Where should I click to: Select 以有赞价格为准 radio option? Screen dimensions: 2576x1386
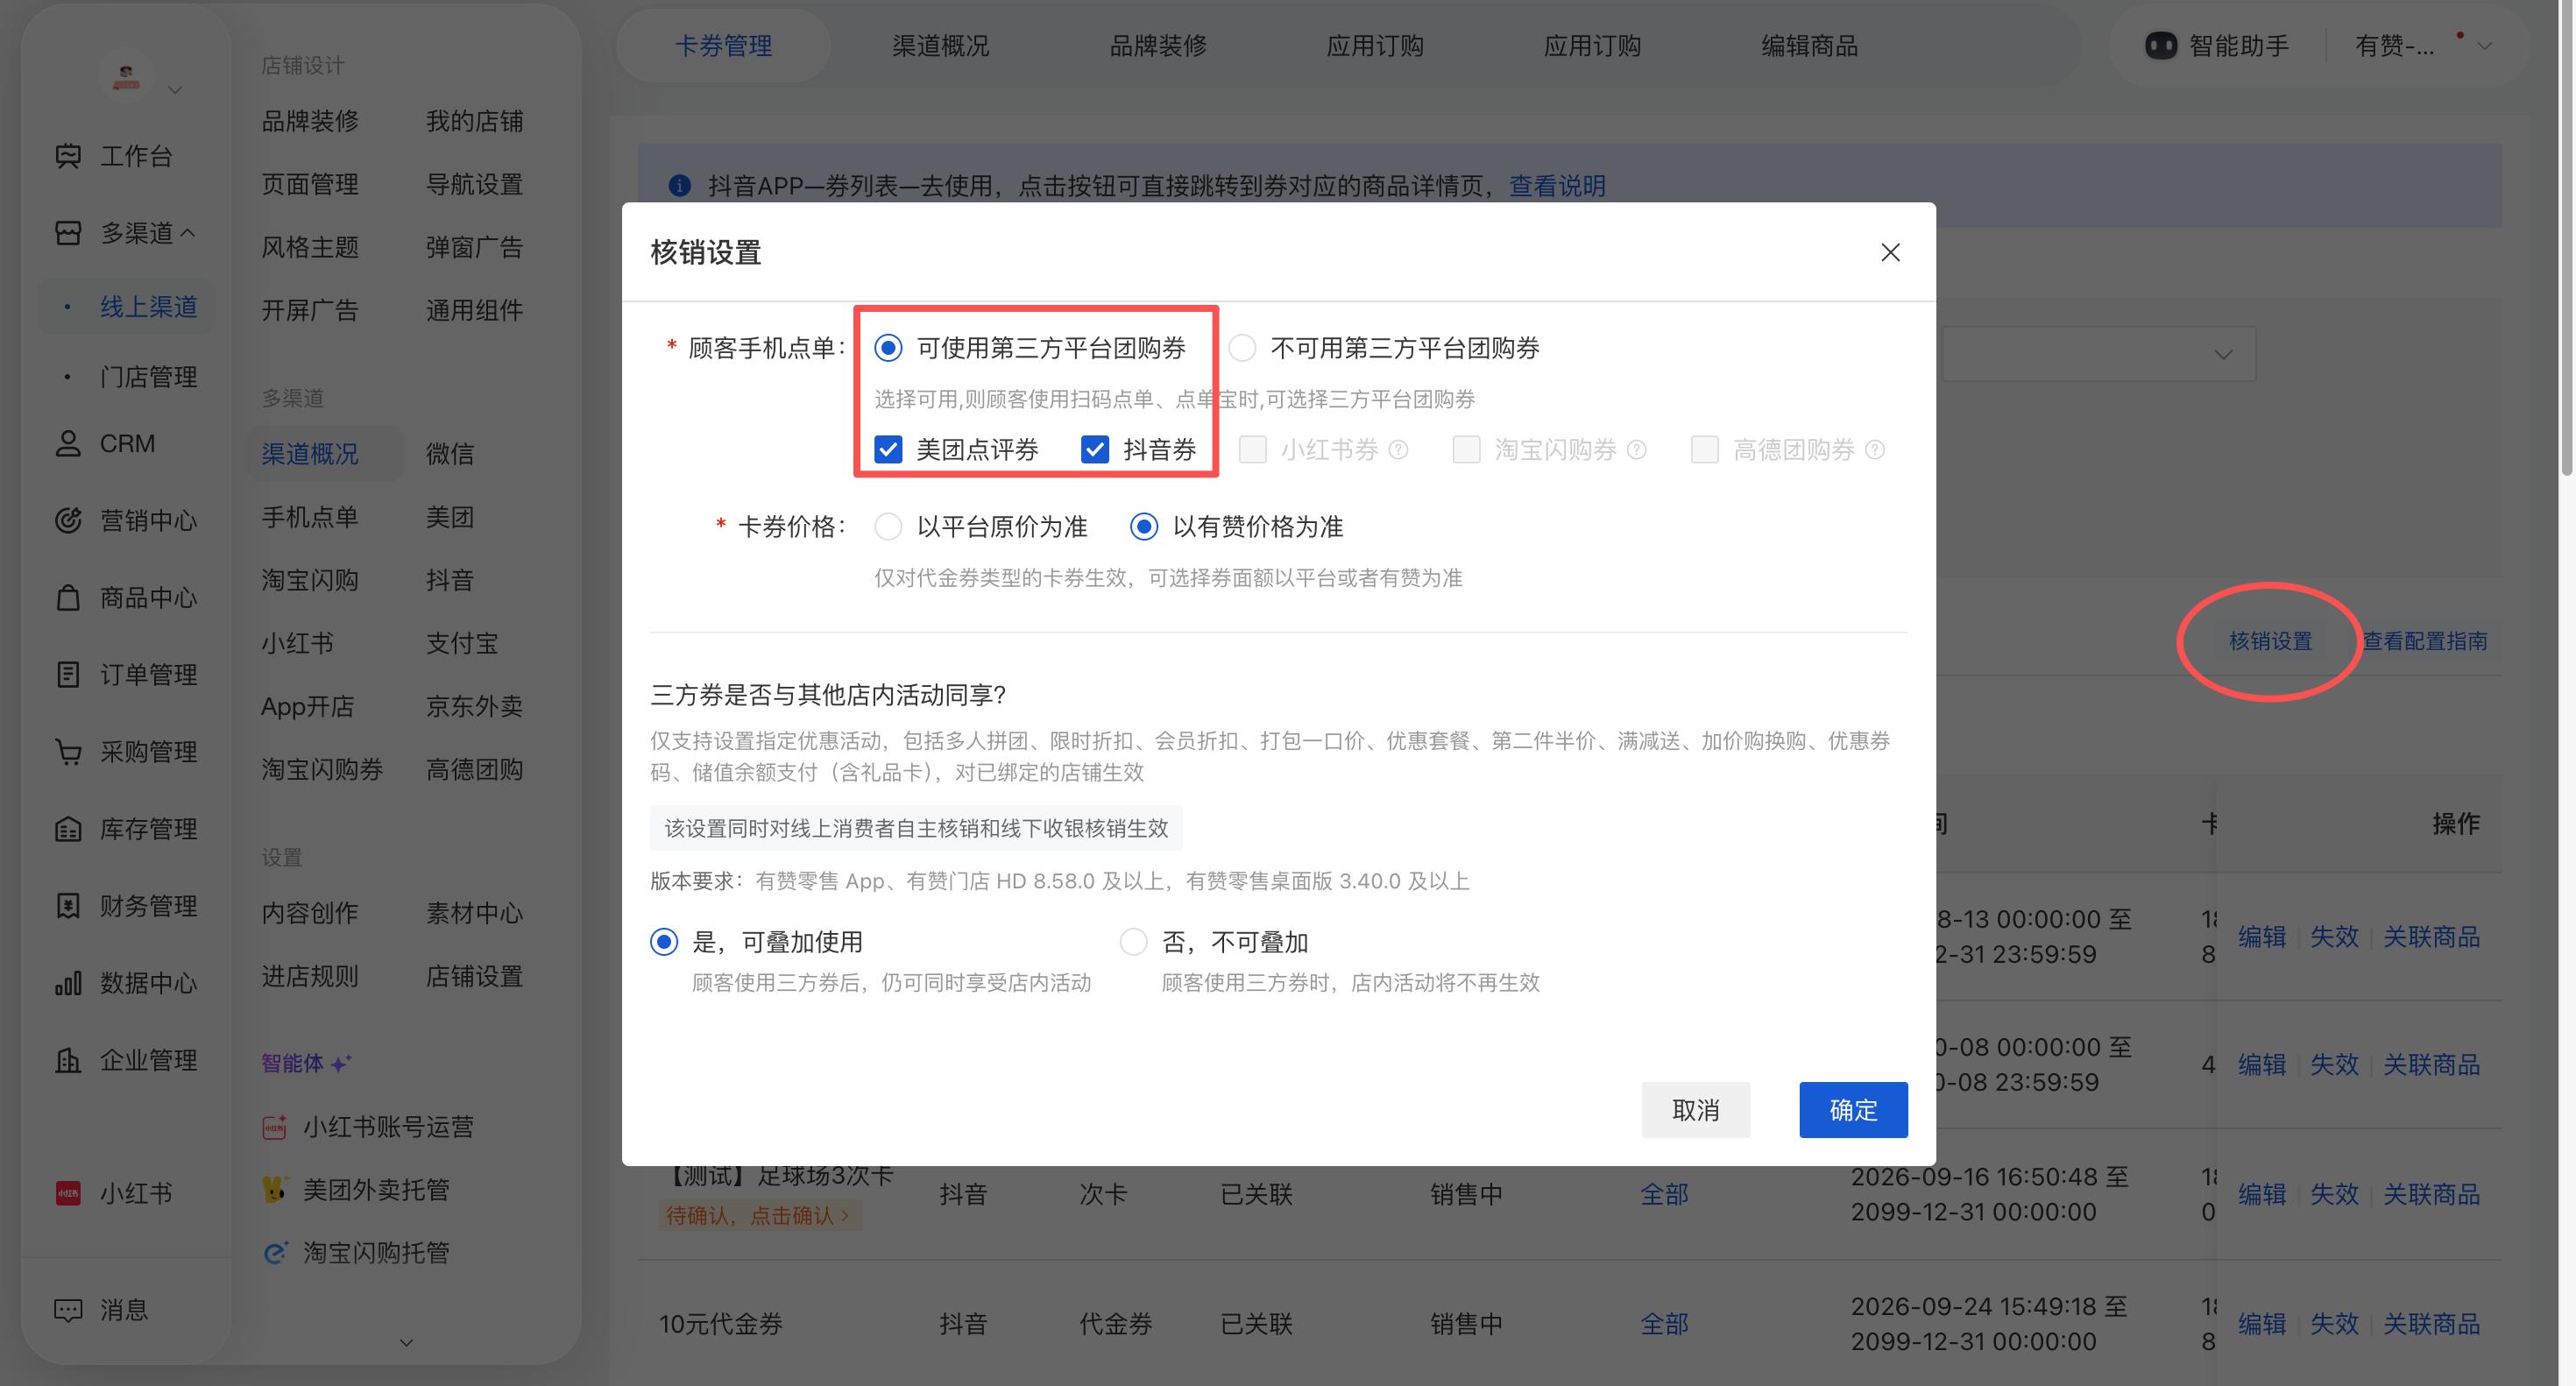(x=1144, y=527)
